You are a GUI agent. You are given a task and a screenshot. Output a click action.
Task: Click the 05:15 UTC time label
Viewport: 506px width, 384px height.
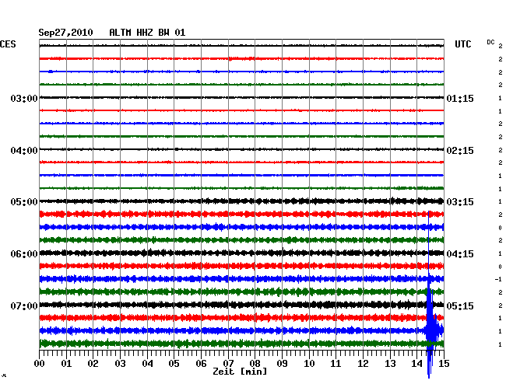coord(460,305)
